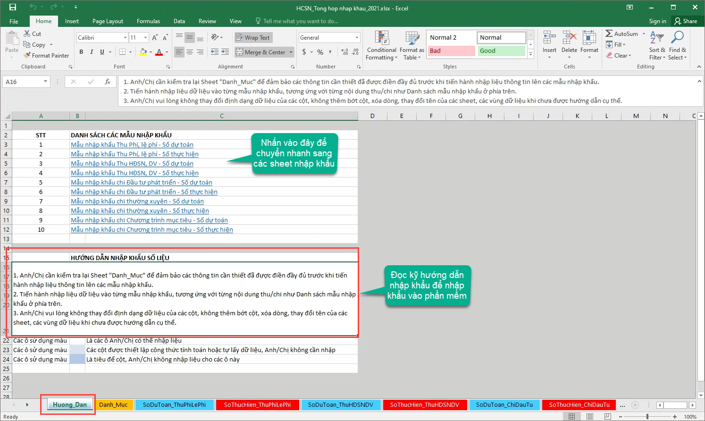Open Conditional Formatting menu
The height and width of the screenshot is (421, 705).
[x=381, y=46]
